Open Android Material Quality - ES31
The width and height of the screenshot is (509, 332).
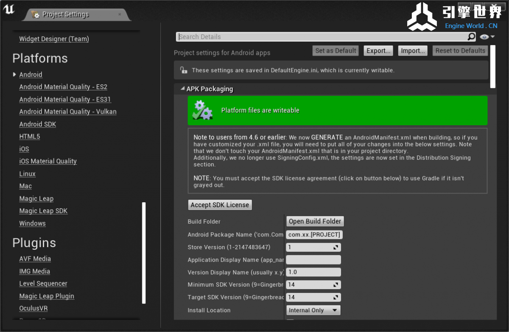click(x=65, y=99)
